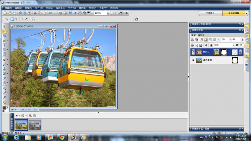The height and width of the screenshot is (141, 251).
Task: Click the Cut scissors icon
Action: 35,13
